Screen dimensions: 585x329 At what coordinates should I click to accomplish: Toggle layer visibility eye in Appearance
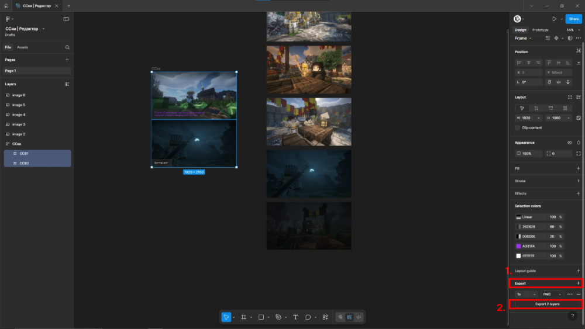(570, 143)
